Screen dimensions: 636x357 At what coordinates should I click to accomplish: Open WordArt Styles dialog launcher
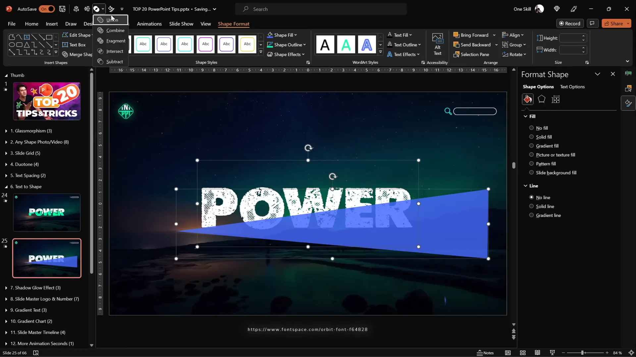click(423, 62)
